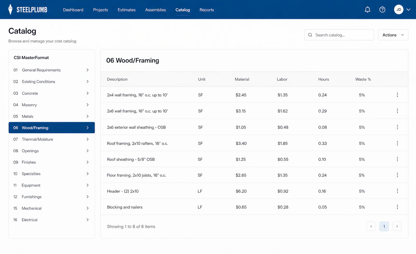Go to Estimates tab
Viewport: 416px width, 254px height.
(127, 10)
